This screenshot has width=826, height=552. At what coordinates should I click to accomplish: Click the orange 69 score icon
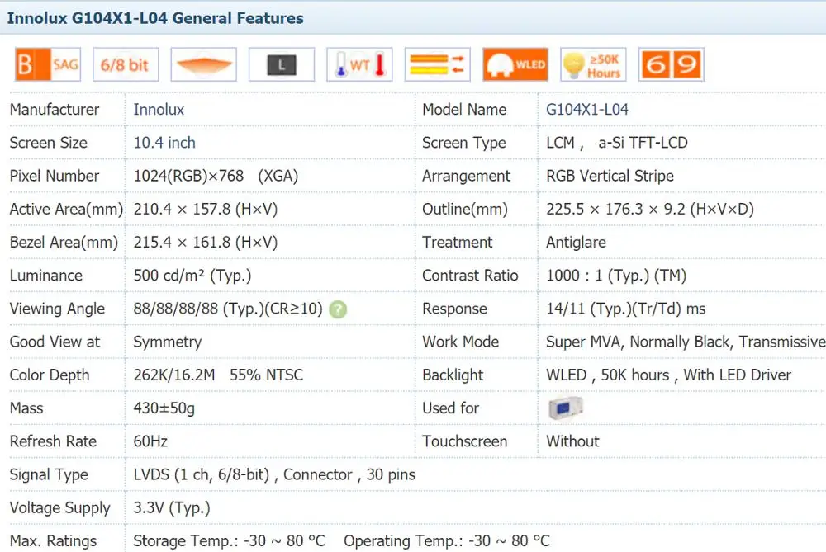pyautogui.click(x=671, y=64)
